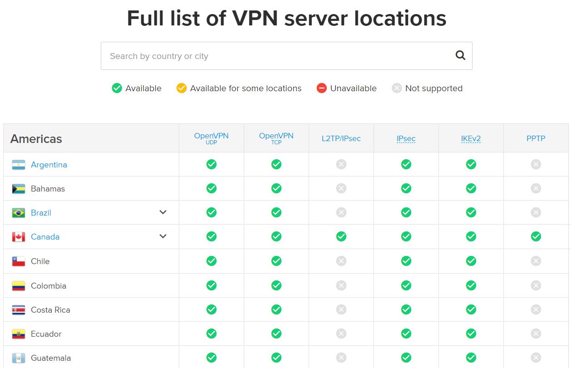
Task: Click the yellow 'Available for some locations' icon
Action: coord(182,88)
